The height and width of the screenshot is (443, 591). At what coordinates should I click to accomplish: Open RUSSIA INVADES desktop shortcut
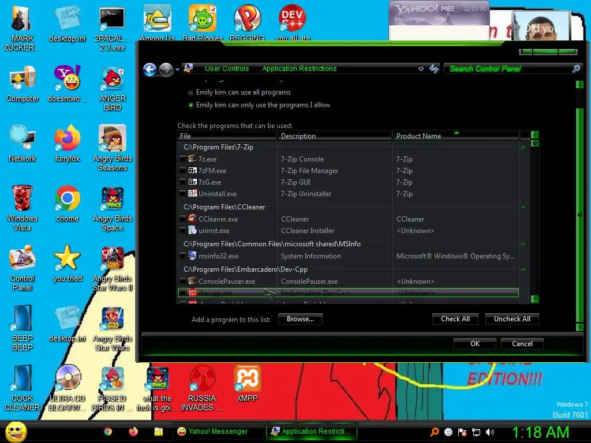(202, 388)
